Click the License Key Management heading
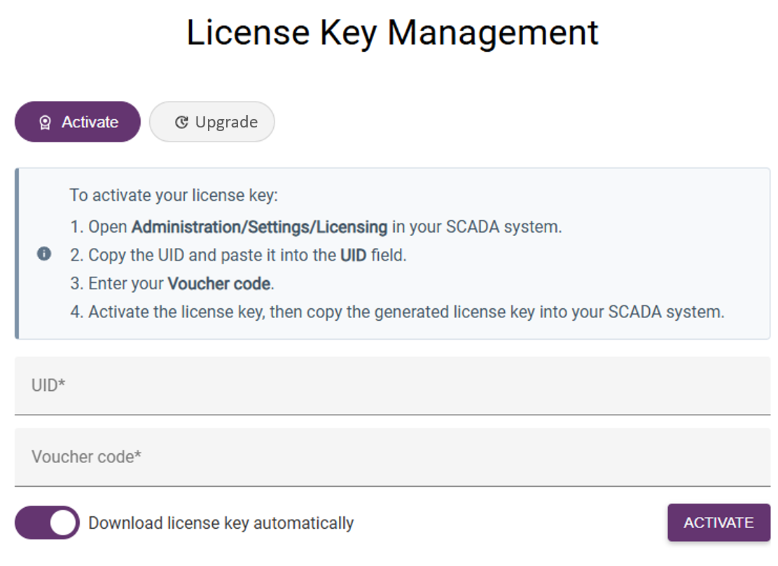 [x=392, y=33]
